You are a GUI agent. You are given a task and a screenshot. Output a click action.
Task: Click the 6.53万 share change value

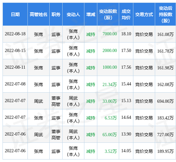click(111, 118)
